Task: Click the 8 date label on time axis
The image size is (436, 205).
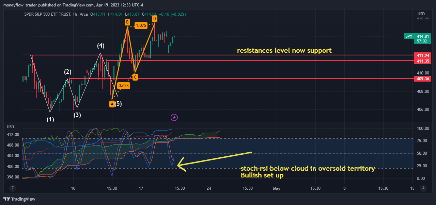Action: [x=344, y=188]
